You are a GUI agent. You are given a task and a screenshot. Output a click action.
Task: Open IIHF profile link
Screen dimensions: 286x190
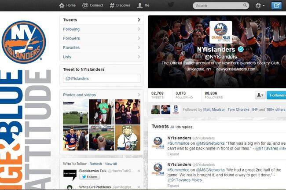click(x=254, y=110)
